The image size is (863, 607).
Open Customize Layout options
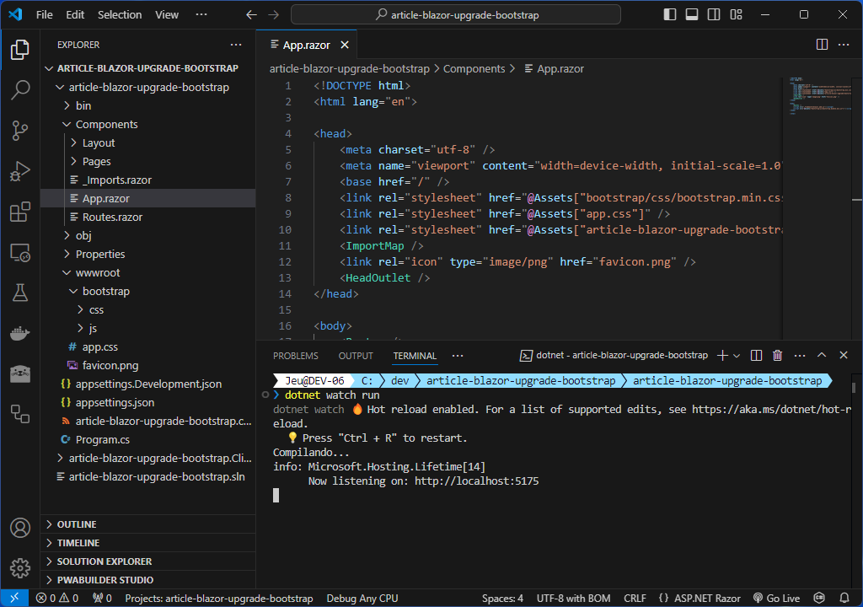click(x=737, y=15)
